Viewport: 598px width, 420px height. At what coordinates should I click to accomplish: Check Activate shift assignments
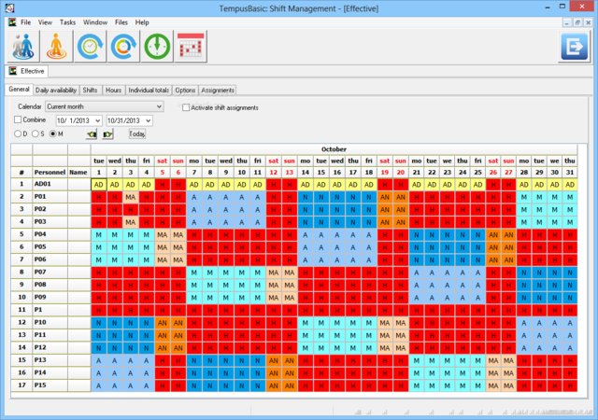pos(186,108)
